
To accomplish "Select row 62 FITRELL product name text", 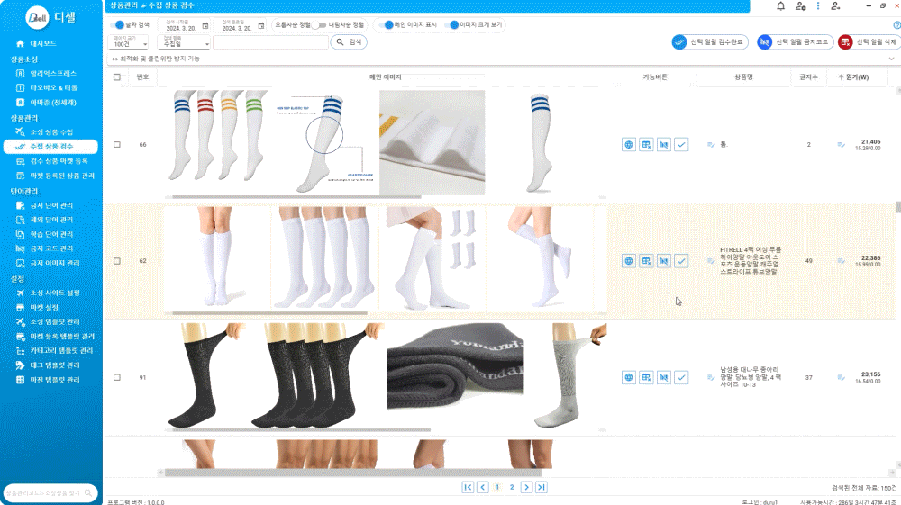I will click(750, 261).
